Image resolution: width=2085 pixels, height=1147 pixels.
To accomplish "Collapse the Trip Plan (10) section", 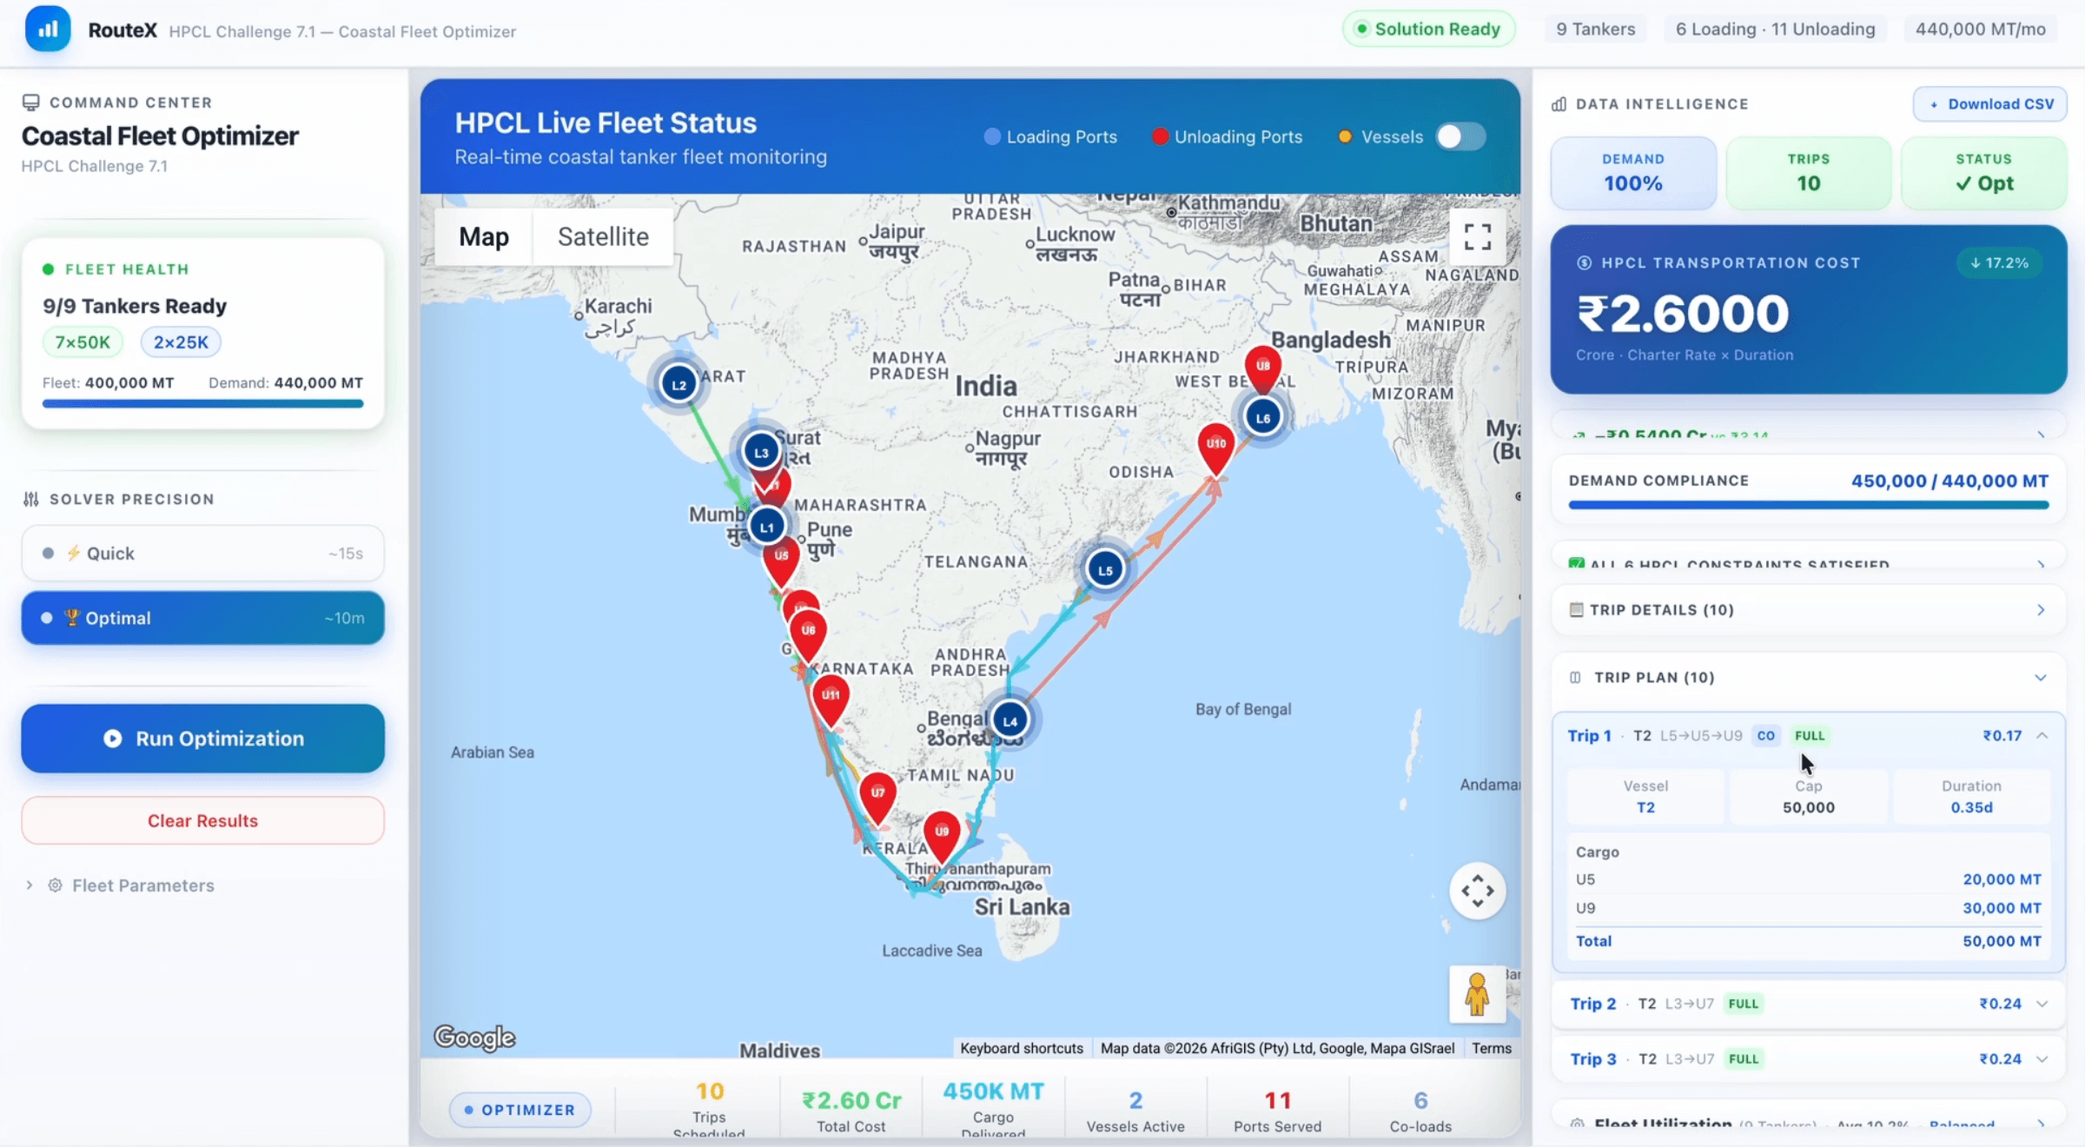I will click(1808, 677).
